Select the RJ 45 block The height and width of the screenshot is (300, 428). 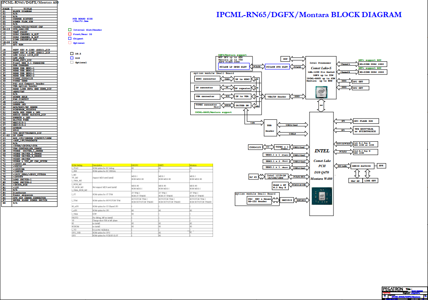click(x=253, y=177)
